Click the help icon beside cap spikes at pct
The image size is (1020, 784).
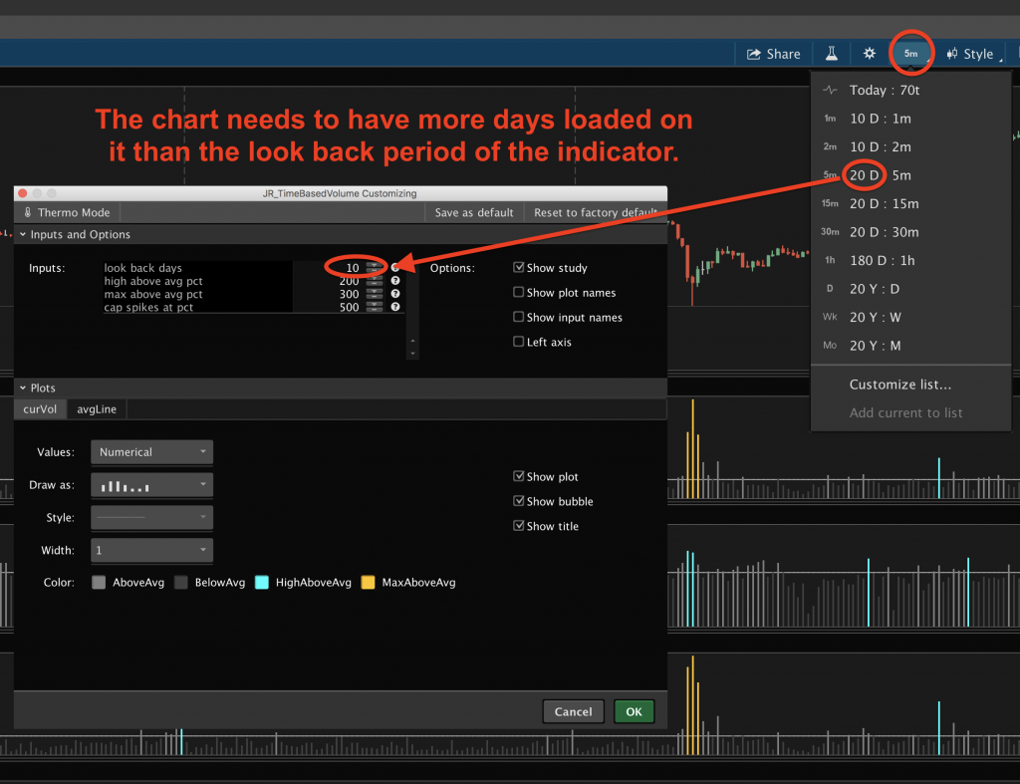coord(394,304)
